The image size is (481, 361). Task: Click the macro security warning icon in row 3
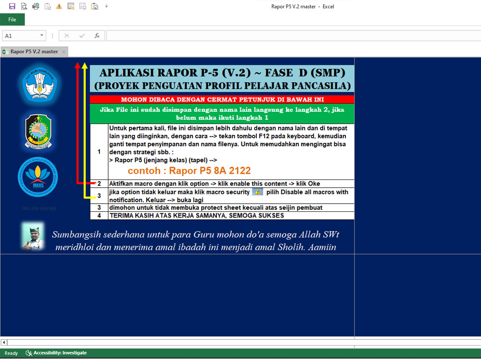[258, 192]
